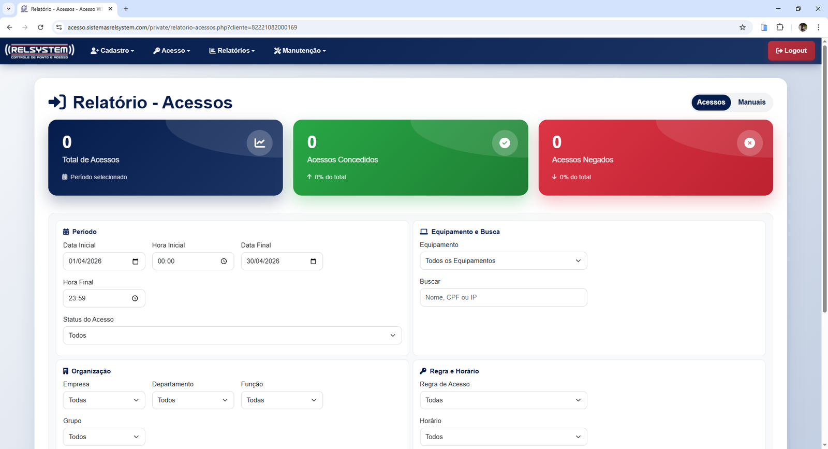Open the calendar picker for Data Final
Screen dimensions: 828x449
tap(313, 262)
